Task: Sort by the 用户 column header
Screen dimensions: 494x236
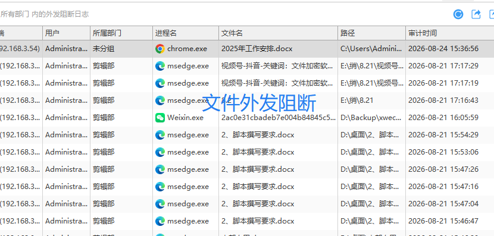Action: tap(67, 33)
